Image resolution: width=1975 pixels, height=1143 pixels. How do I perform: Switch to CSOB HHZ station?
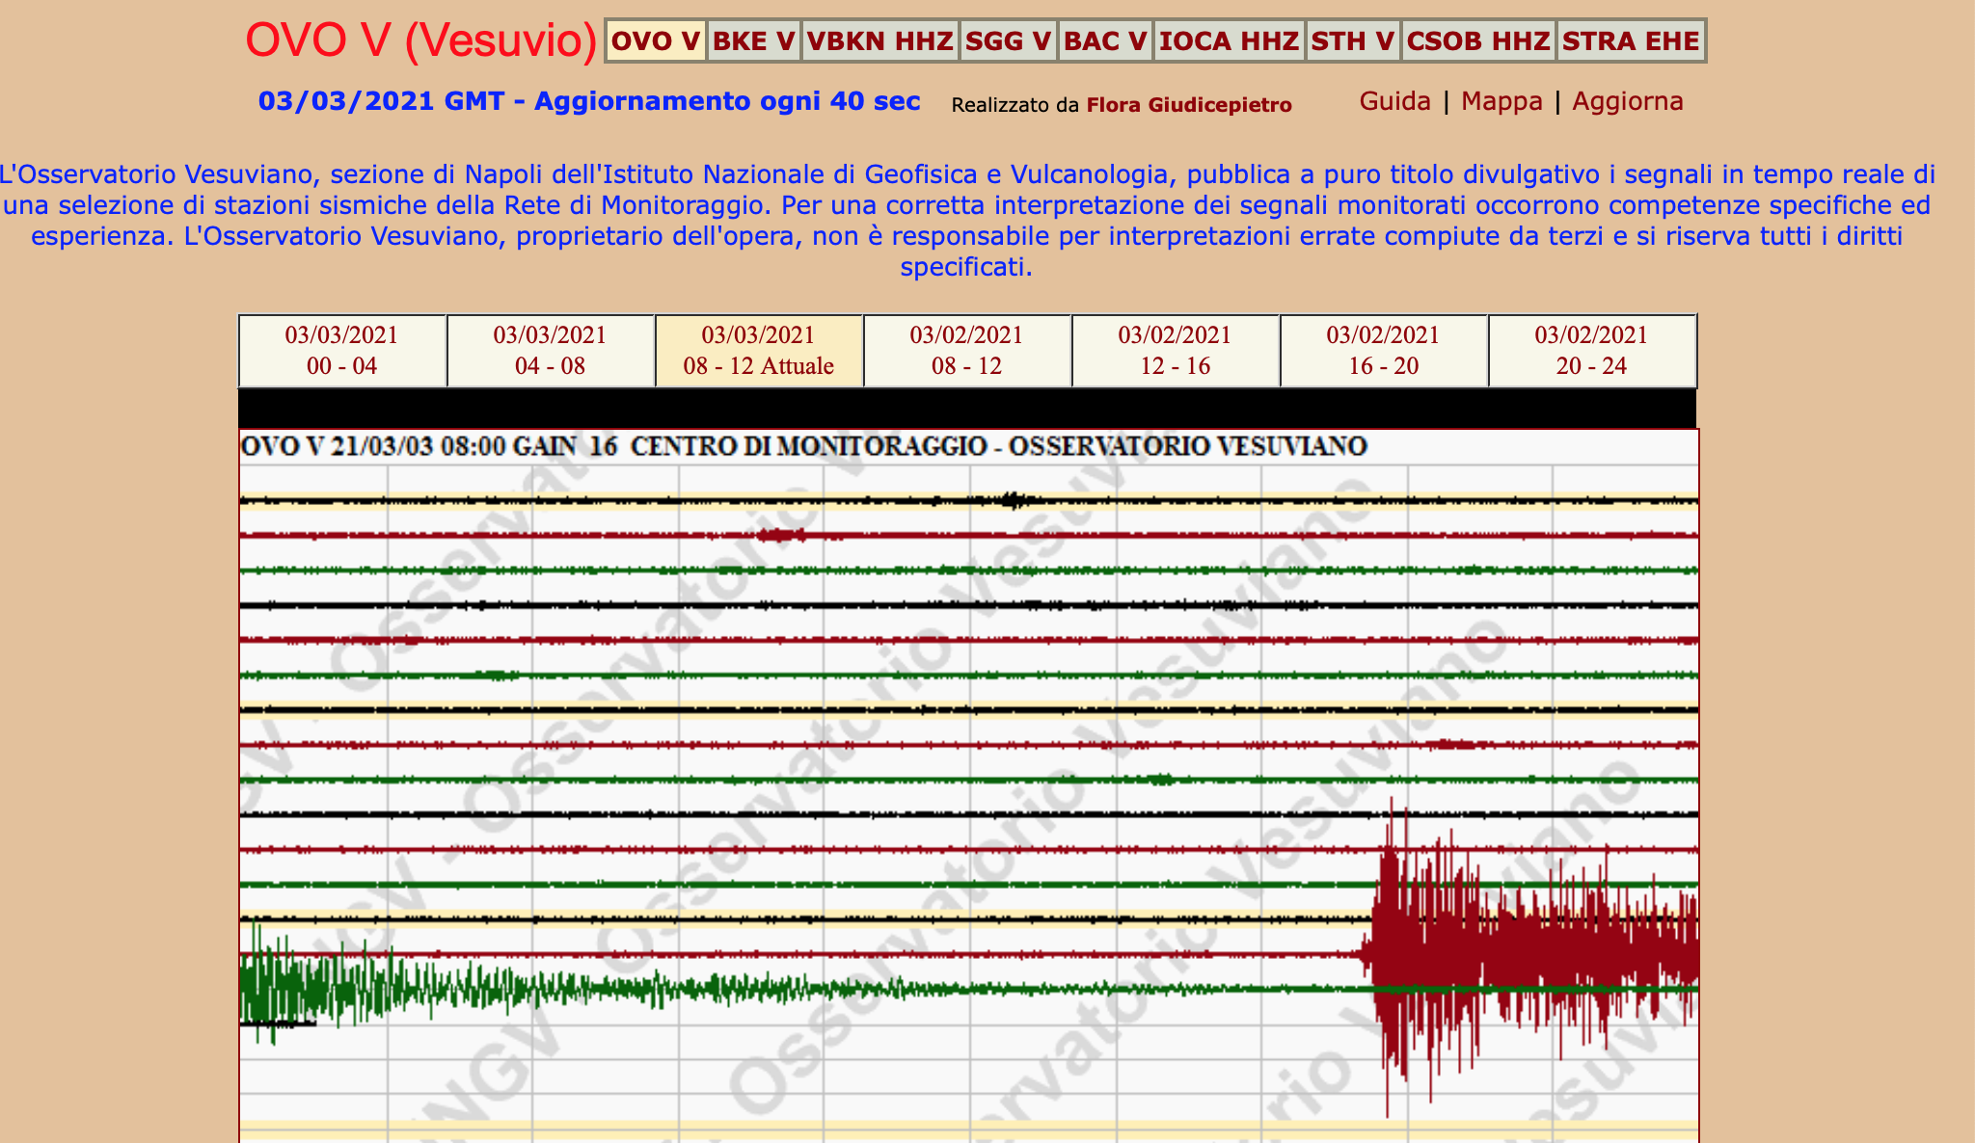[1478, 40]
